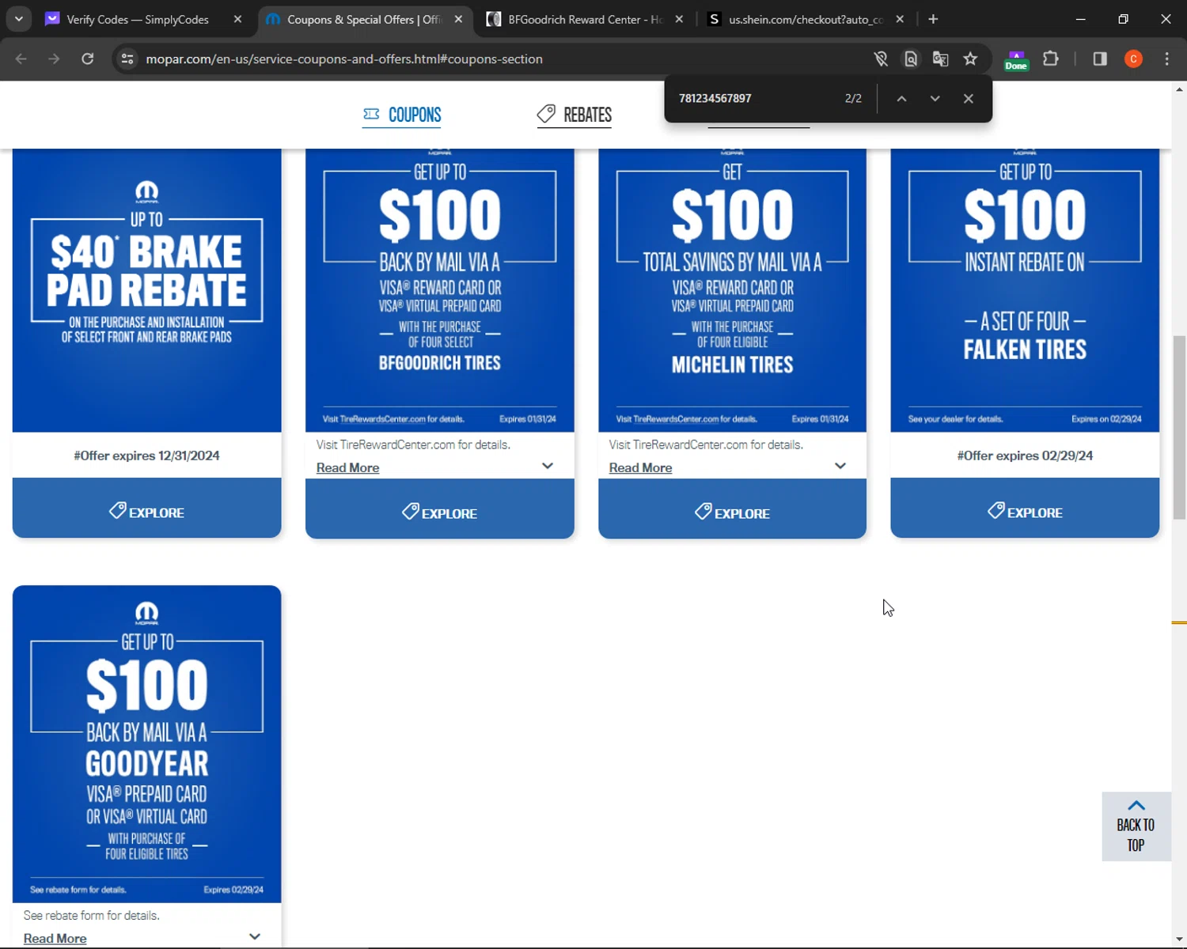Open the Goodyear $100 rebate image
This screenshot has height=949, width=1187.
coord(146,743)
